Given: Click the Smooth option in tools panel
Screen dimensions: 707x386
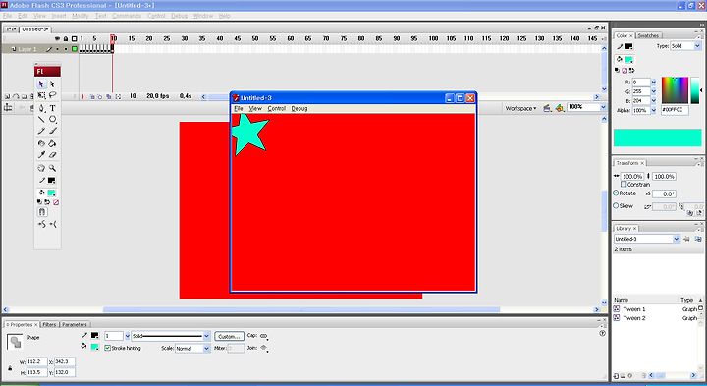Looking at the screenshot, I should click(41, 224).
